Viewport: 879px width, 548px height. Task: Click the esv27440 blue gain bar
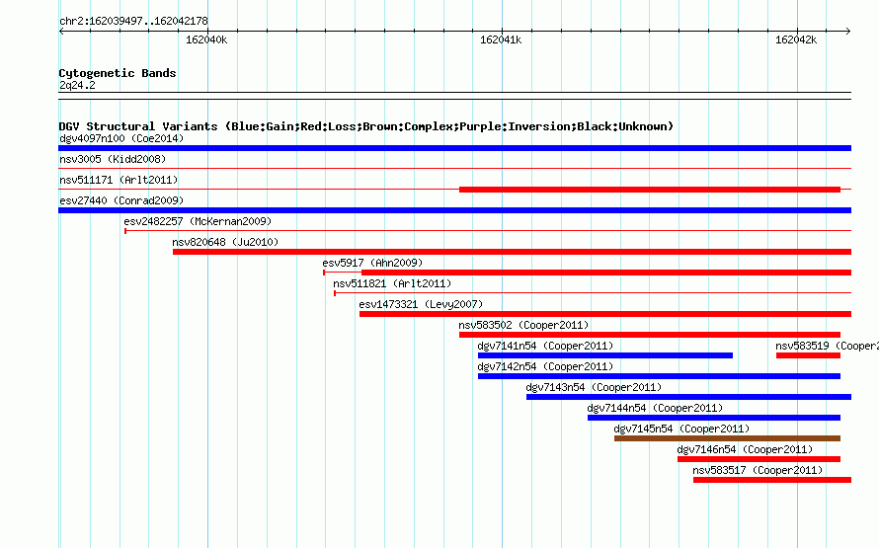(x=454, y=210)
